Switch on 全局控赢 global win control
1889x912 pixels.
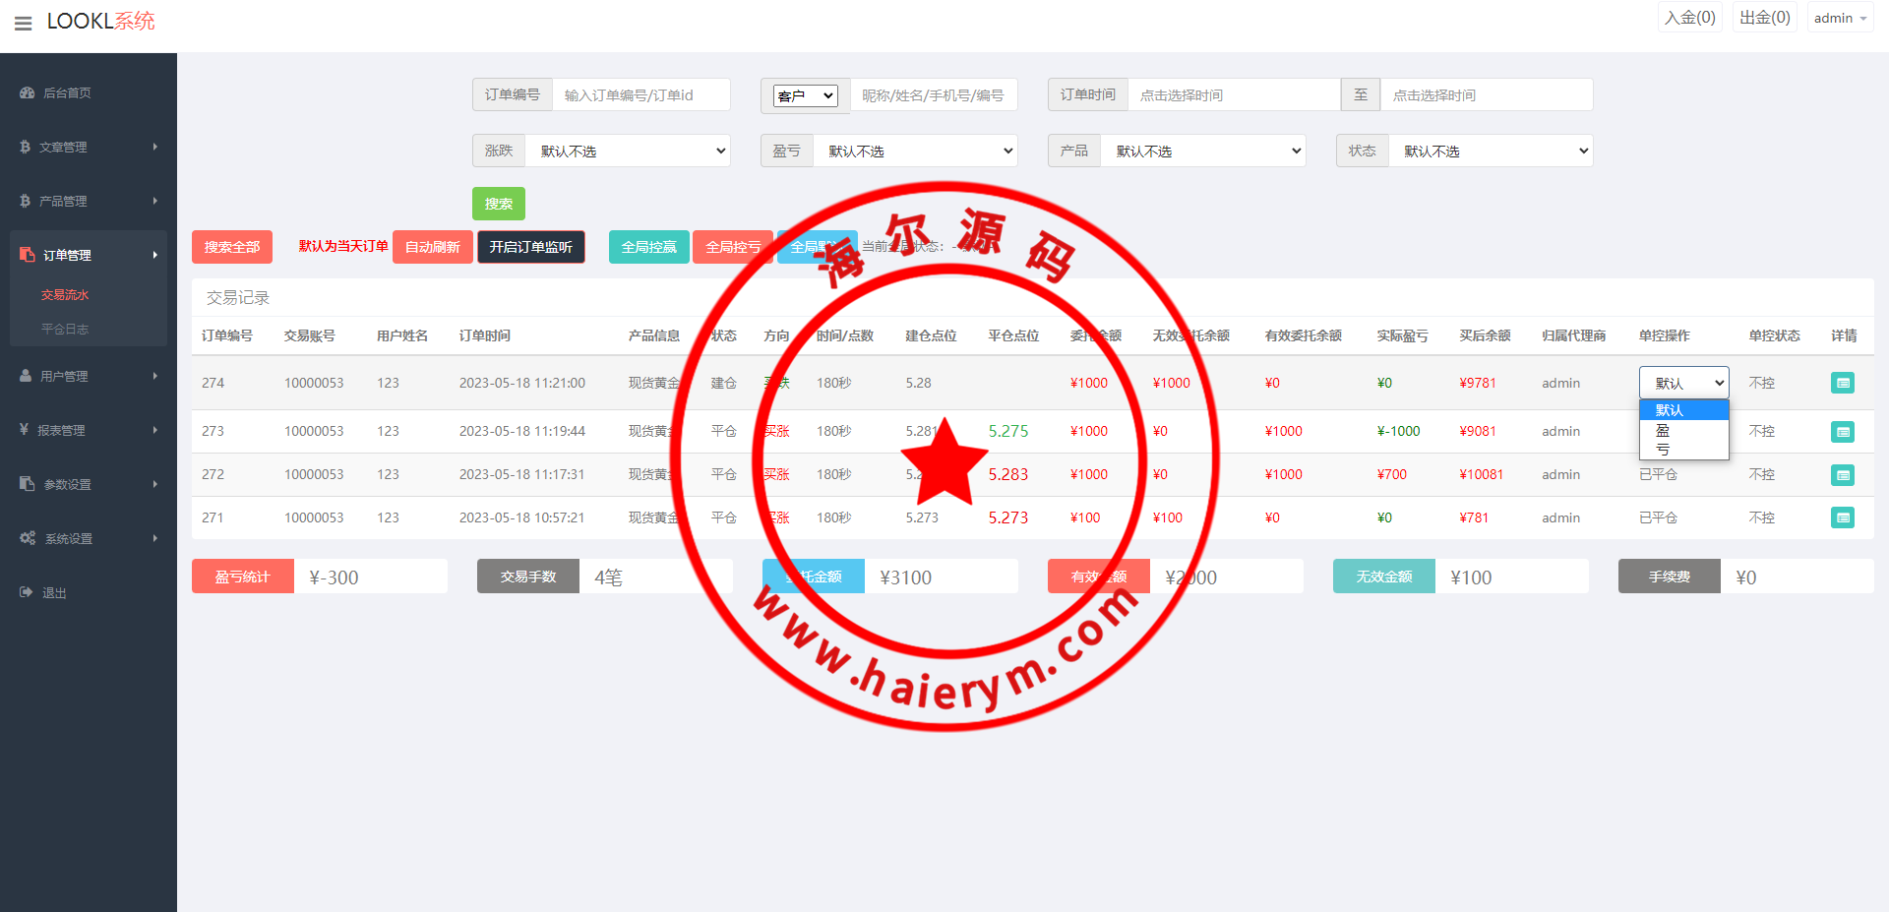click(648, 247)
